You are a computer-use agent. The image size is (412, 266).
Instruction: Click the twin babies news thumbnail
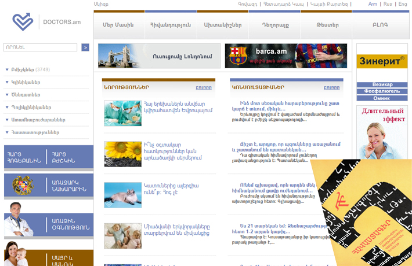point(122,236)
